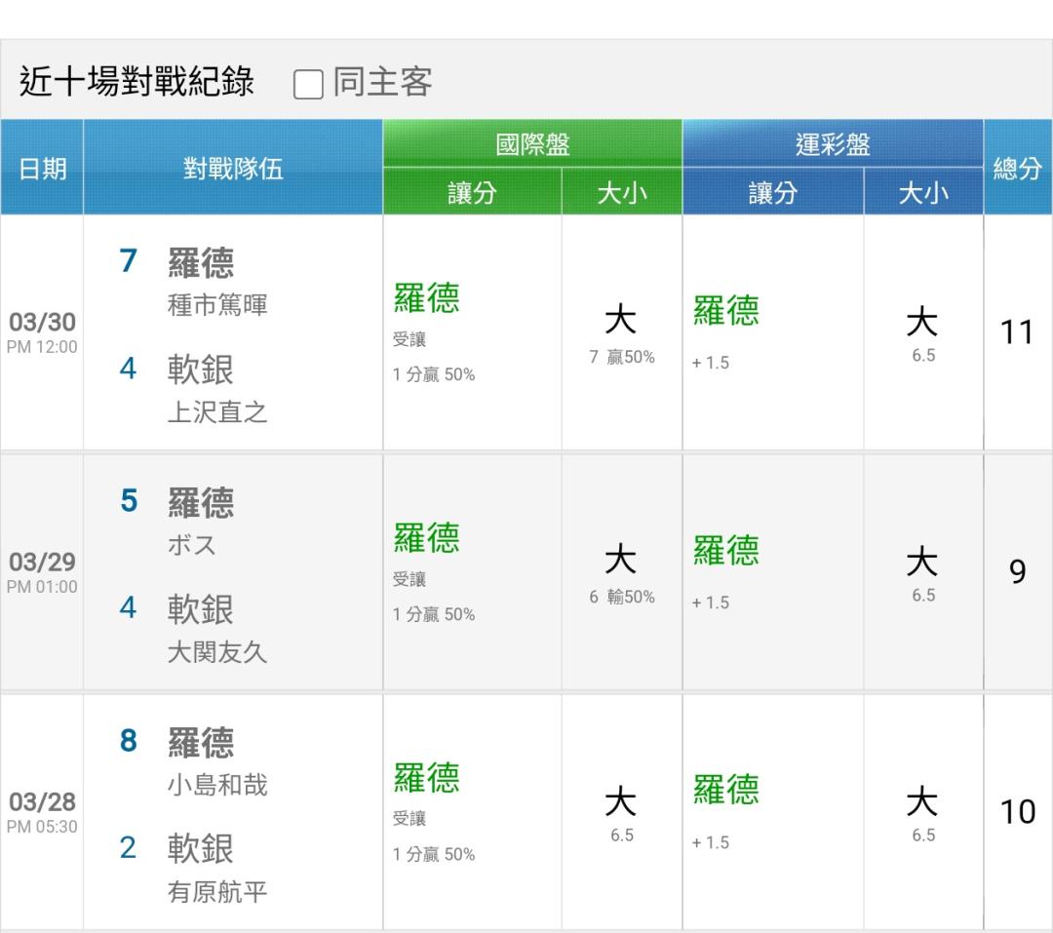Screen dimensions: 1053x933
Task: Click 03/28 運彩盤 +1.5 handicap text
Action: point(711,842)
